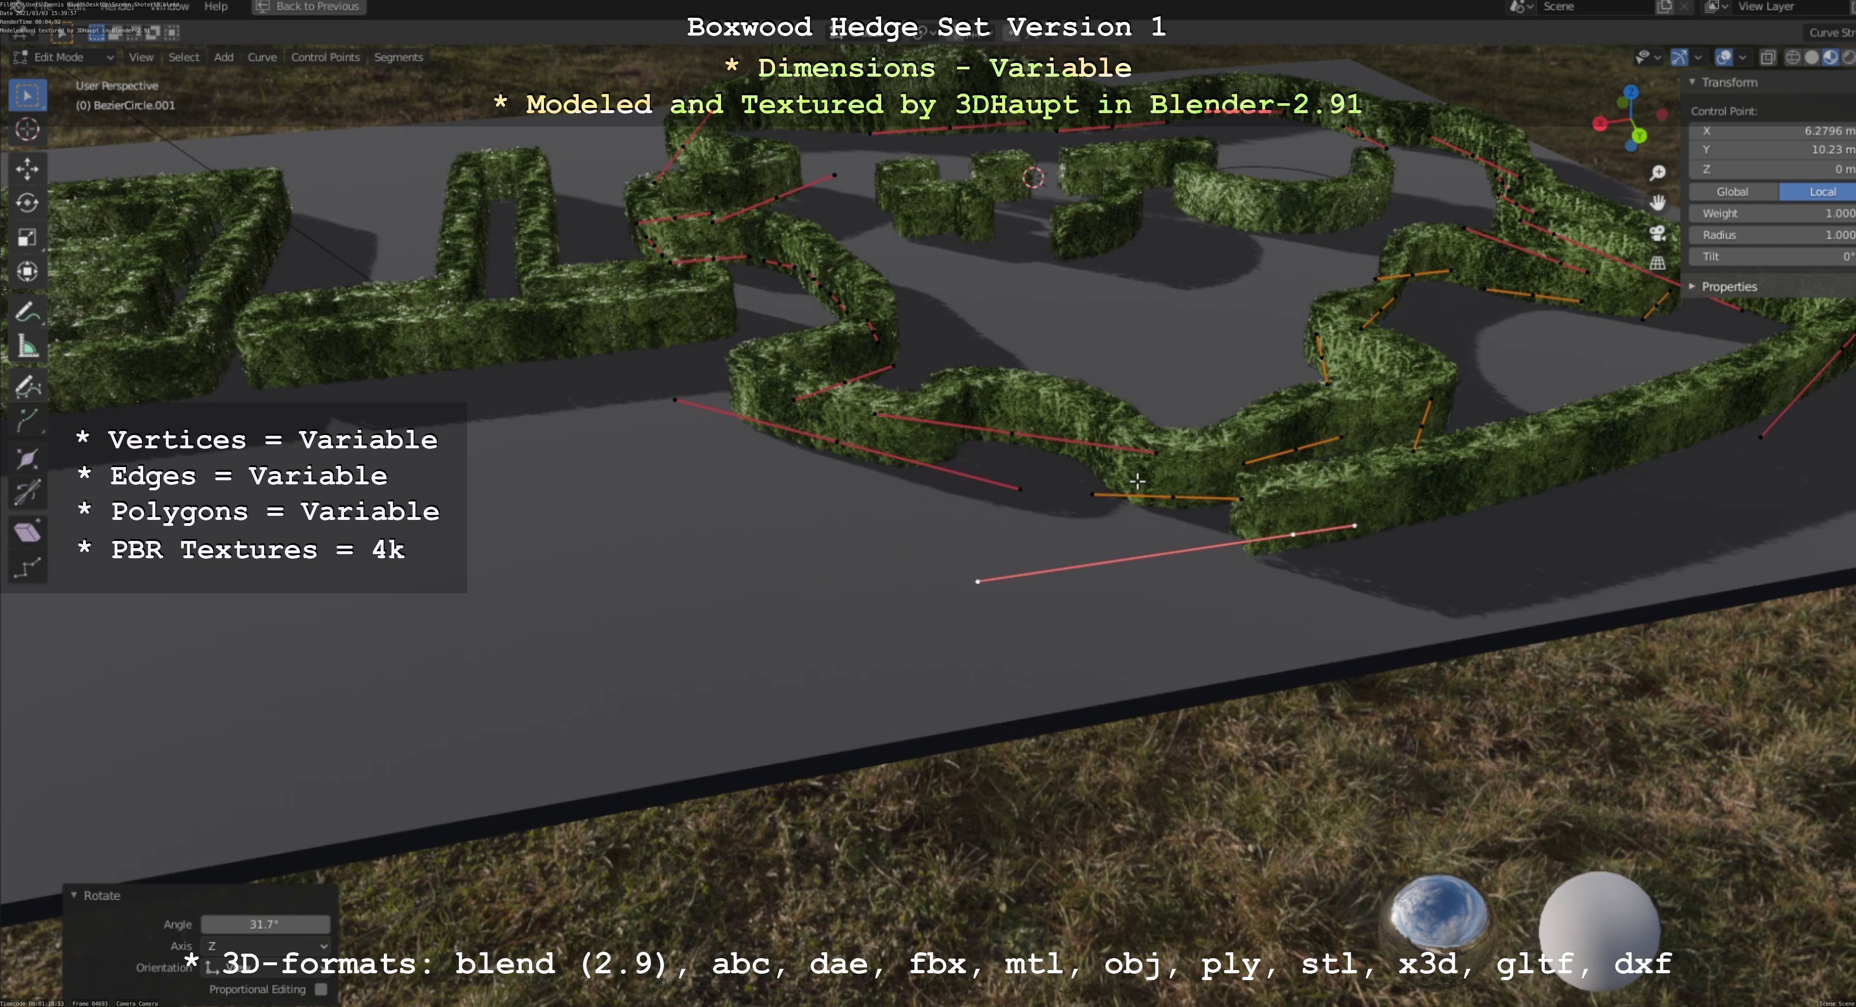This screenshot has width=1856, height=1007.
Task: Collapse the Transform panel
Action: [1693, 82]
